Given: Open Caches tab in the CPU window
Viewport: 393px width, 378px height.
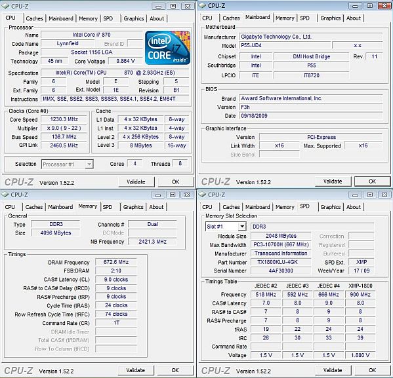Looking at the screenshot, I should [x=34, y=18].
